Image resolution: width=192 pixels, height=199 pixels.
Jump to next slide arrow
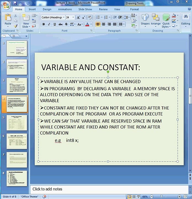(x=190, y=179)
